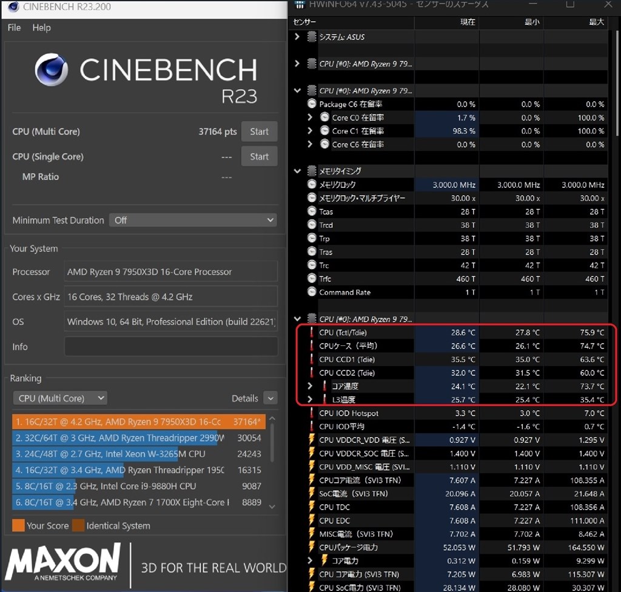
Task: Click the システム: ASUS chip icon
Action: [x=312, y=37]
